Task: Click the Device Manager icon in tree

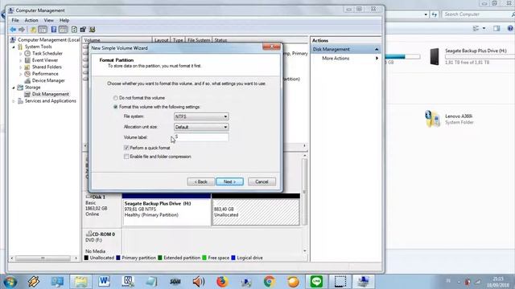Action: tap(27, 80)
